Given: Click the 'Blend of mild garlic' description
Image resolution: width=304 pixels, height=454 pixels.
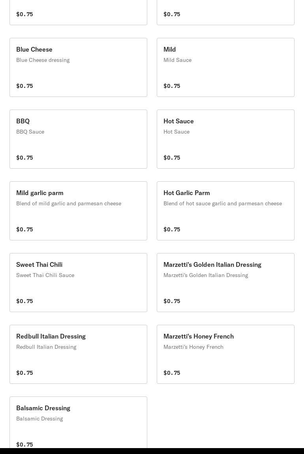Looking at the screenshot, I should (x=69, y=203).
